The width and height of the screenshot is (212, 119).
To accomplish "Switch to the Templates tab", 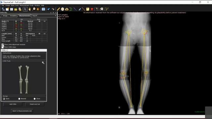I will point(13,16).
